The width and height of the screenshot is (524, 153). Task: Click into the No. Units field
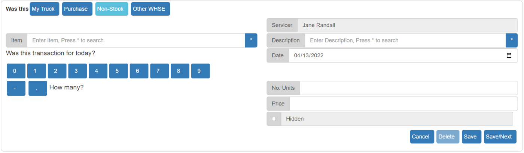coord(409,88)
